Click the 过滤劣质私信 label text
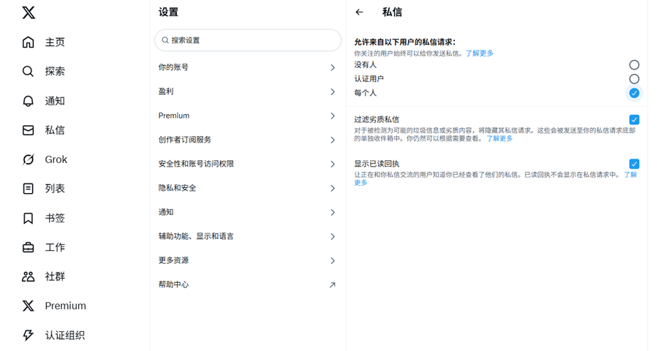This screenshot has height=351, width=658. 377,120
